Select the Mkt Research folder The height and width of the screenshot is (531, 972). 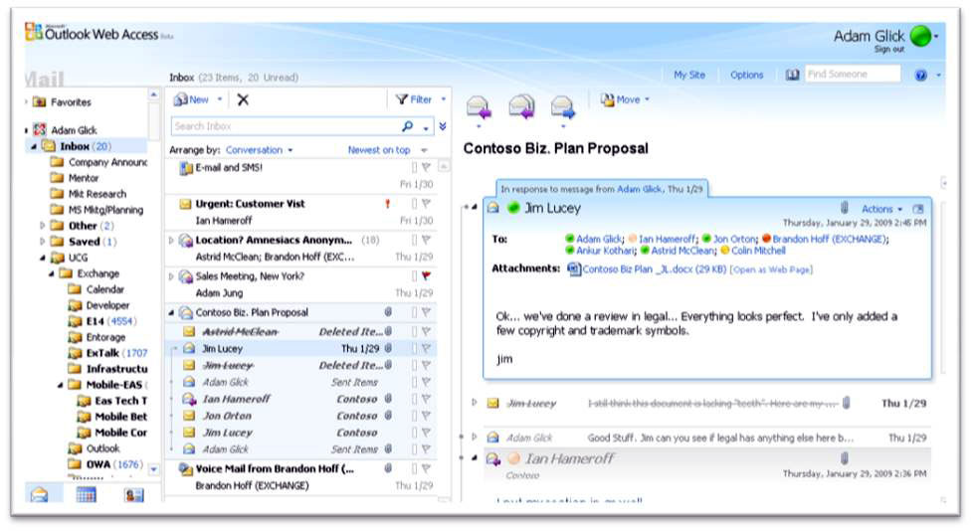coord(97,194)
